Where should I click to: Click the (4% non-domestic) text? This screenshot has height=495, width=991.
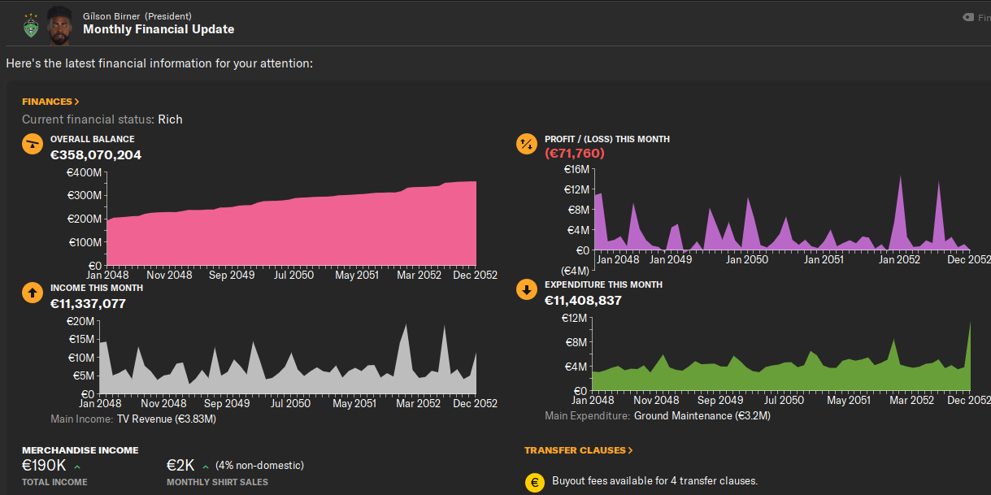259,466
